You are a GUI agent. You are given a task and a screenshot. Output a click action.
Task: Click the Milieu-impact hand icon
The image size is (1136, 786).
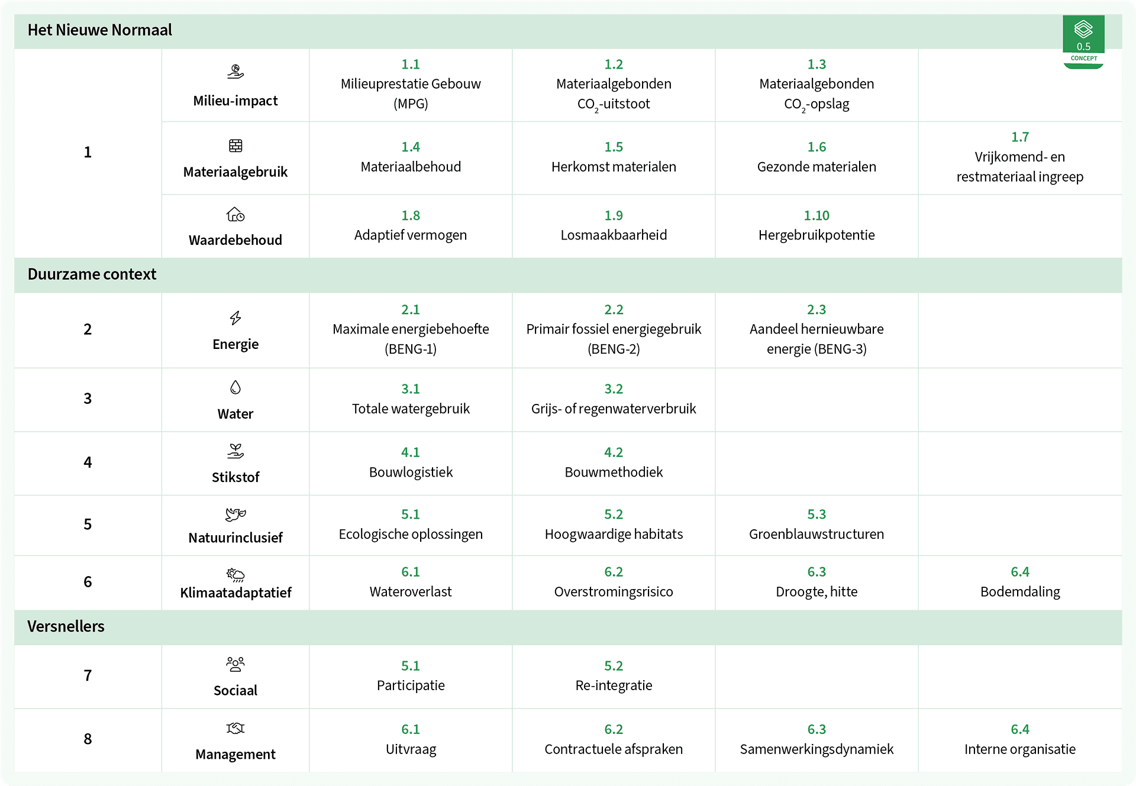point(235,72)
